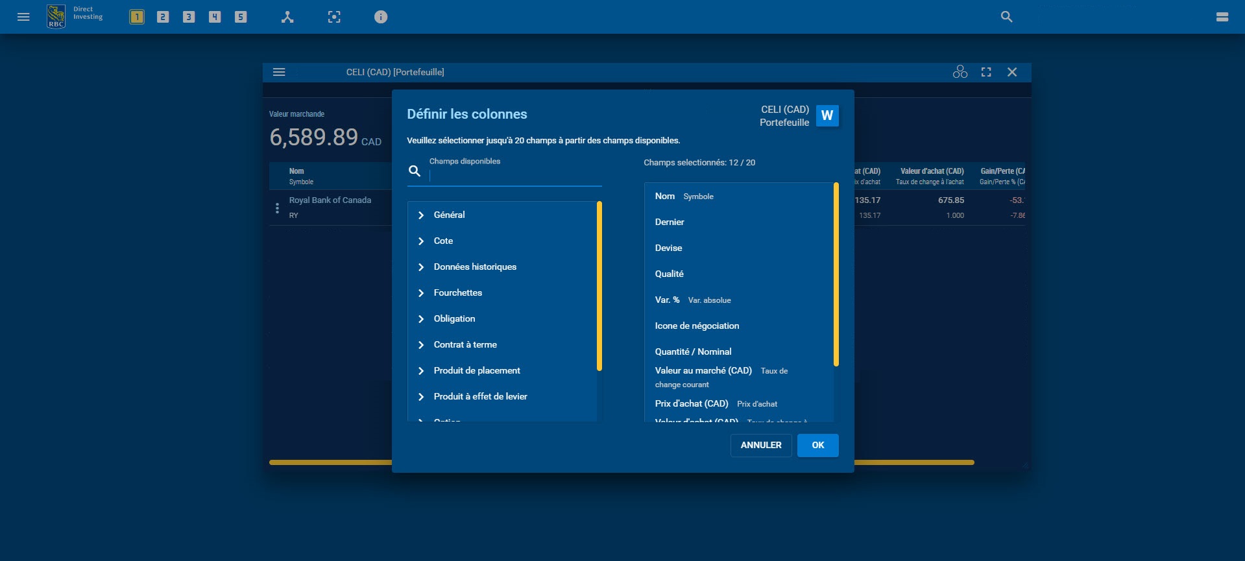
Task: Open the search magnifier in top bar
Action: [x=1006, y=17]
